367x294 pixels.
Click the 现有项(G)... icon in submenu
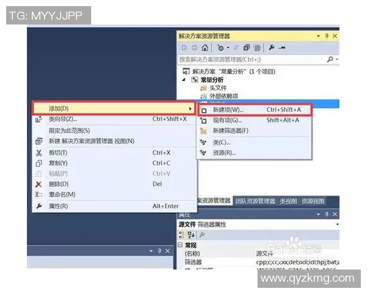click(203, 121)
